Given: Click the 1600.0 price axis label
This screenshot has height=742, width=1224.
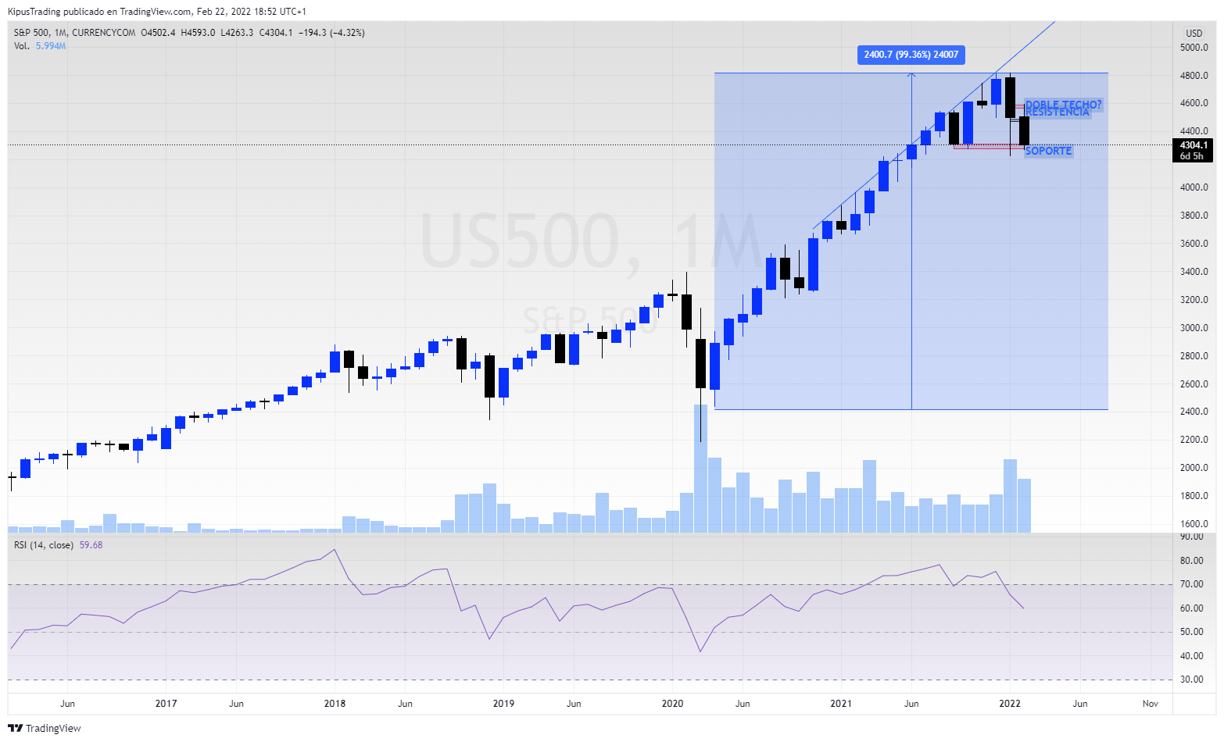Looking at the screenshot, I should [x=1194, y=524].
